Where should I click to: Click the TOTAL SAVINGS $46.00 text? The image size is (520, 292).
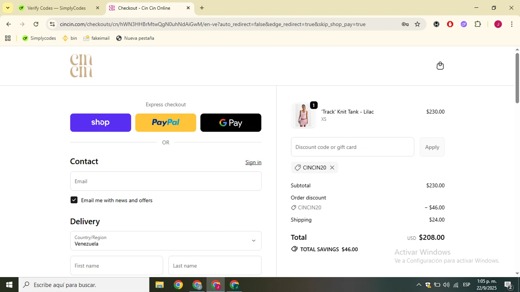pyautogui.click(x=329, y=249)
